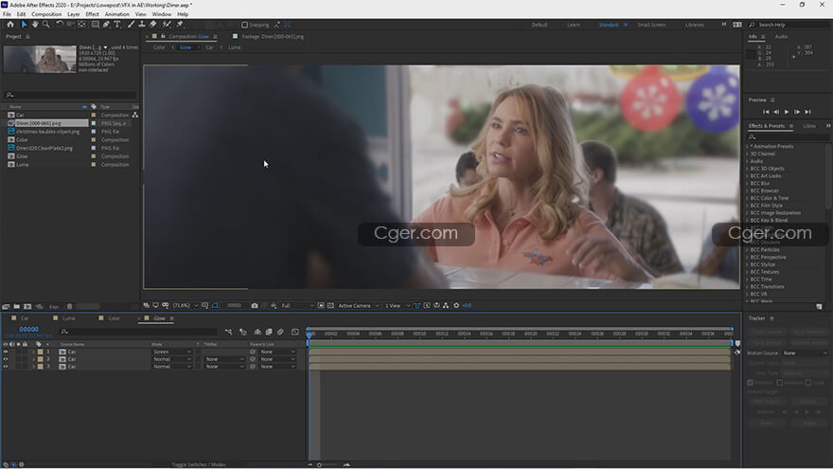Play the preview

[787, 112]
